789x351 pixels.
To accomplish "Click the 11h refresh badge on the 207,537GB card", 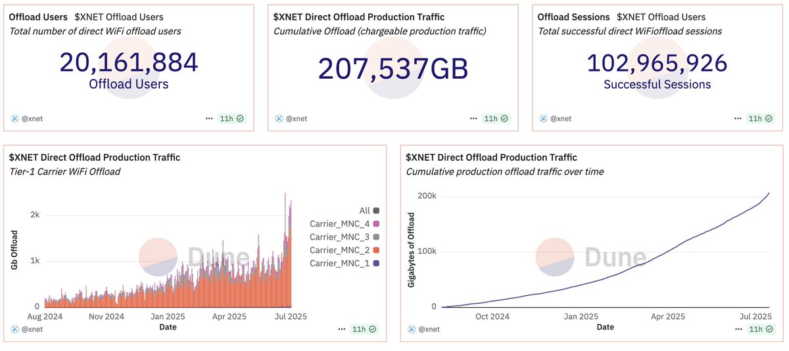I will click(x=496, y=119).
